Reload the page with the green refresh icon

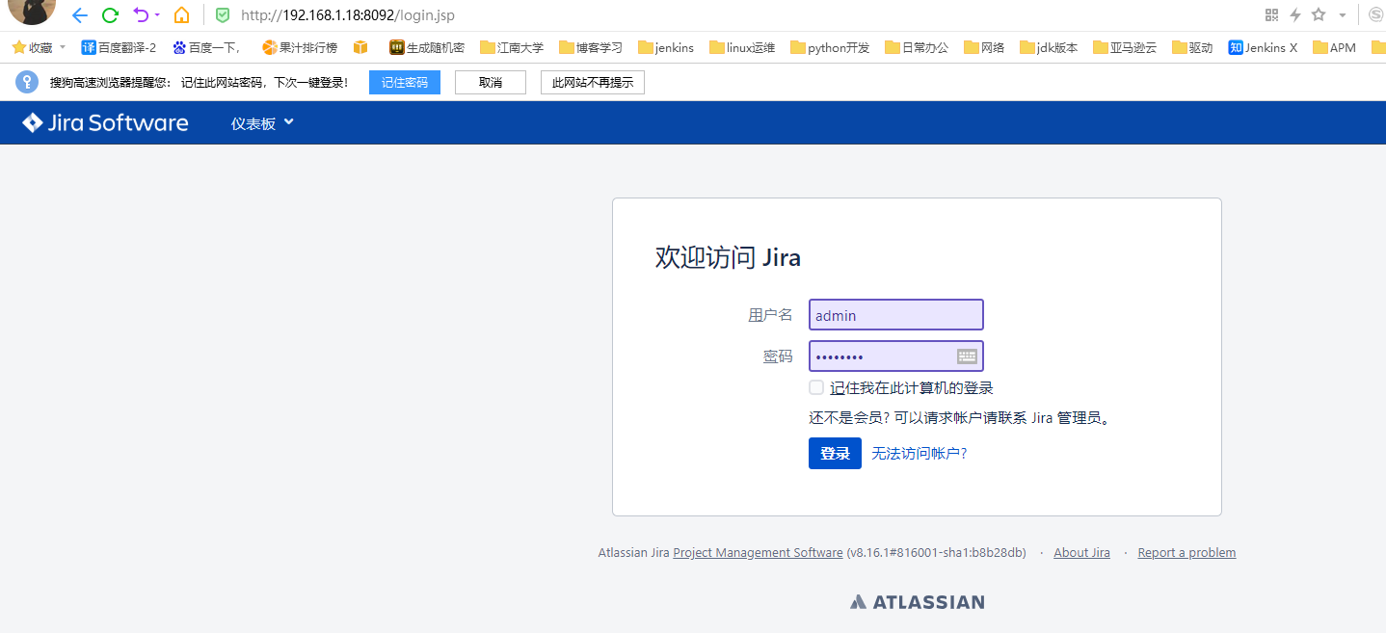pos(110,15)
